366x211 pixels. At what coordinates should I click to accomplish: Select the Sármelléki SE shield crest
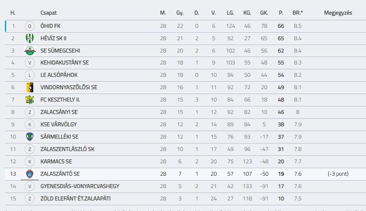[x=30, y=136]
